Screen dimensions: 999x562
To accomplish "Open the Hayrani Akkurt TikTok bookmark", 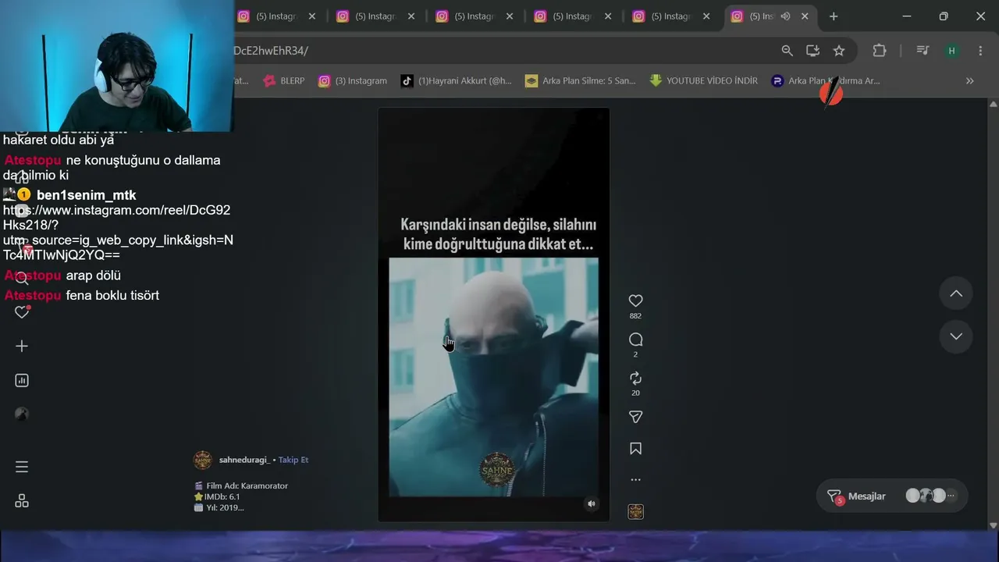I will pos(457,80).
